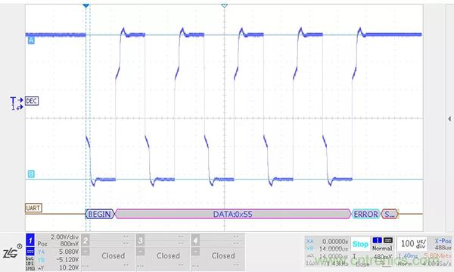The image size is (454, 272).
Task: Click the blue trigger position marker on top
Action: coord(86,6)
